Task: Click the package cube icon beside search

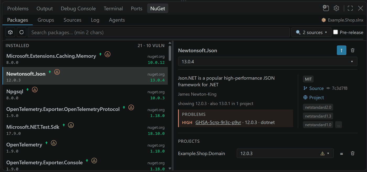Action: coord(10,32)
